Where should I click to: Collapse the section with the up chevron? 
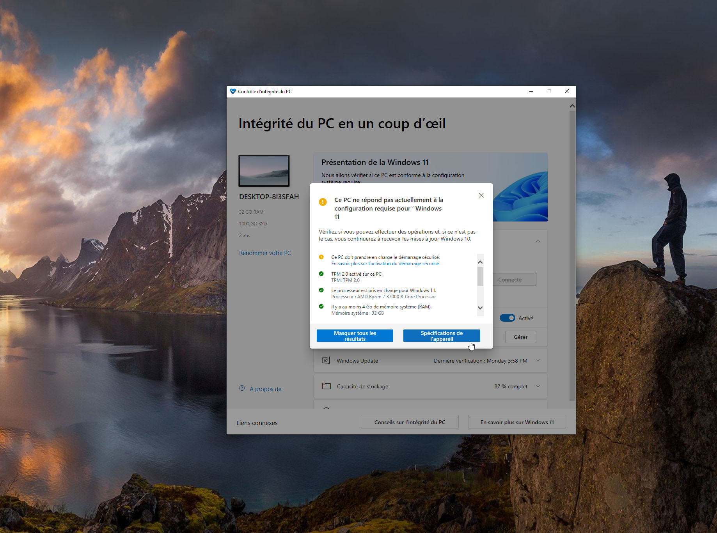click(x=538, y=241)
